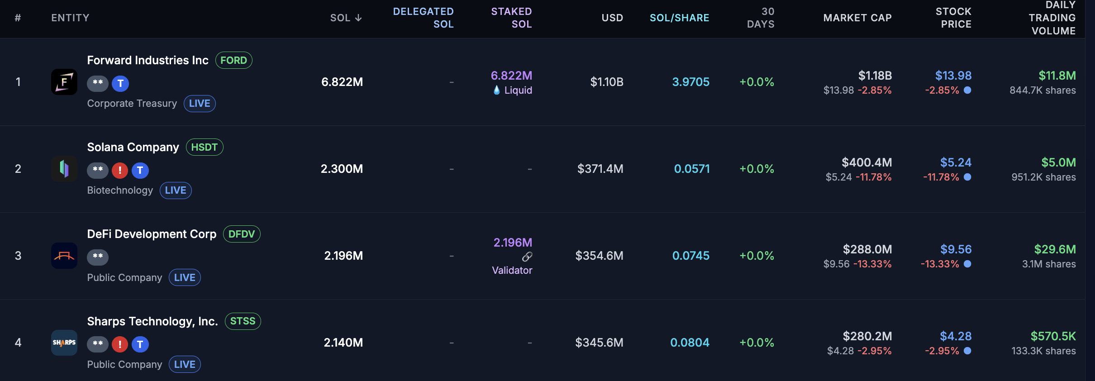Click the Sharps Technology logo icon

[64, 343]
